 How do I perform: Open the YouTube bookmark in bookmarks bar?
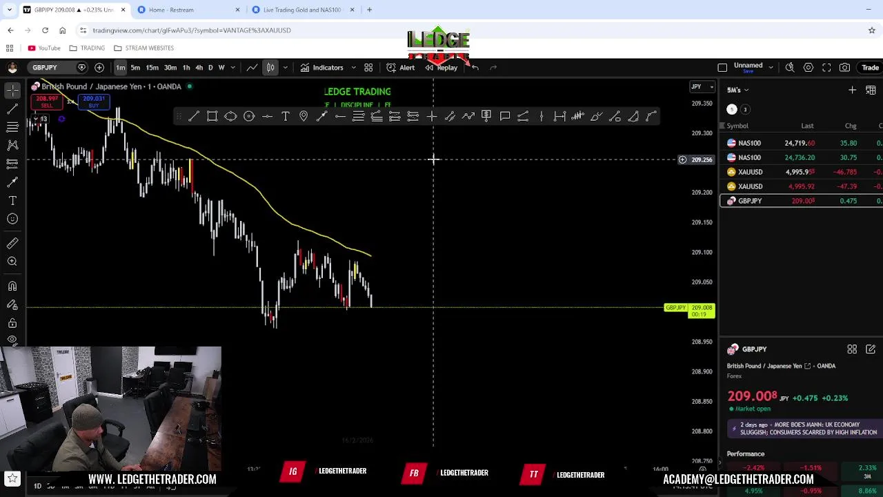(x=44, y=48)
